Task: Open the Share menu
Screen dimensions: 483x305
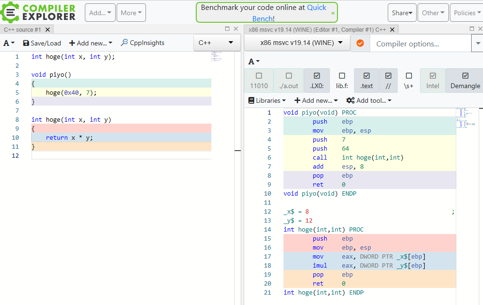Action: (x=402, y=13)
